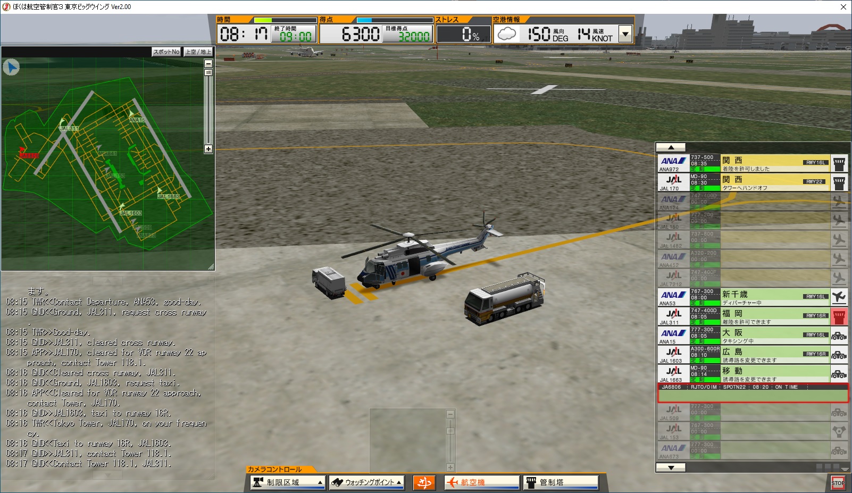Click the game's title bar app icon

(x=7, y=7)
